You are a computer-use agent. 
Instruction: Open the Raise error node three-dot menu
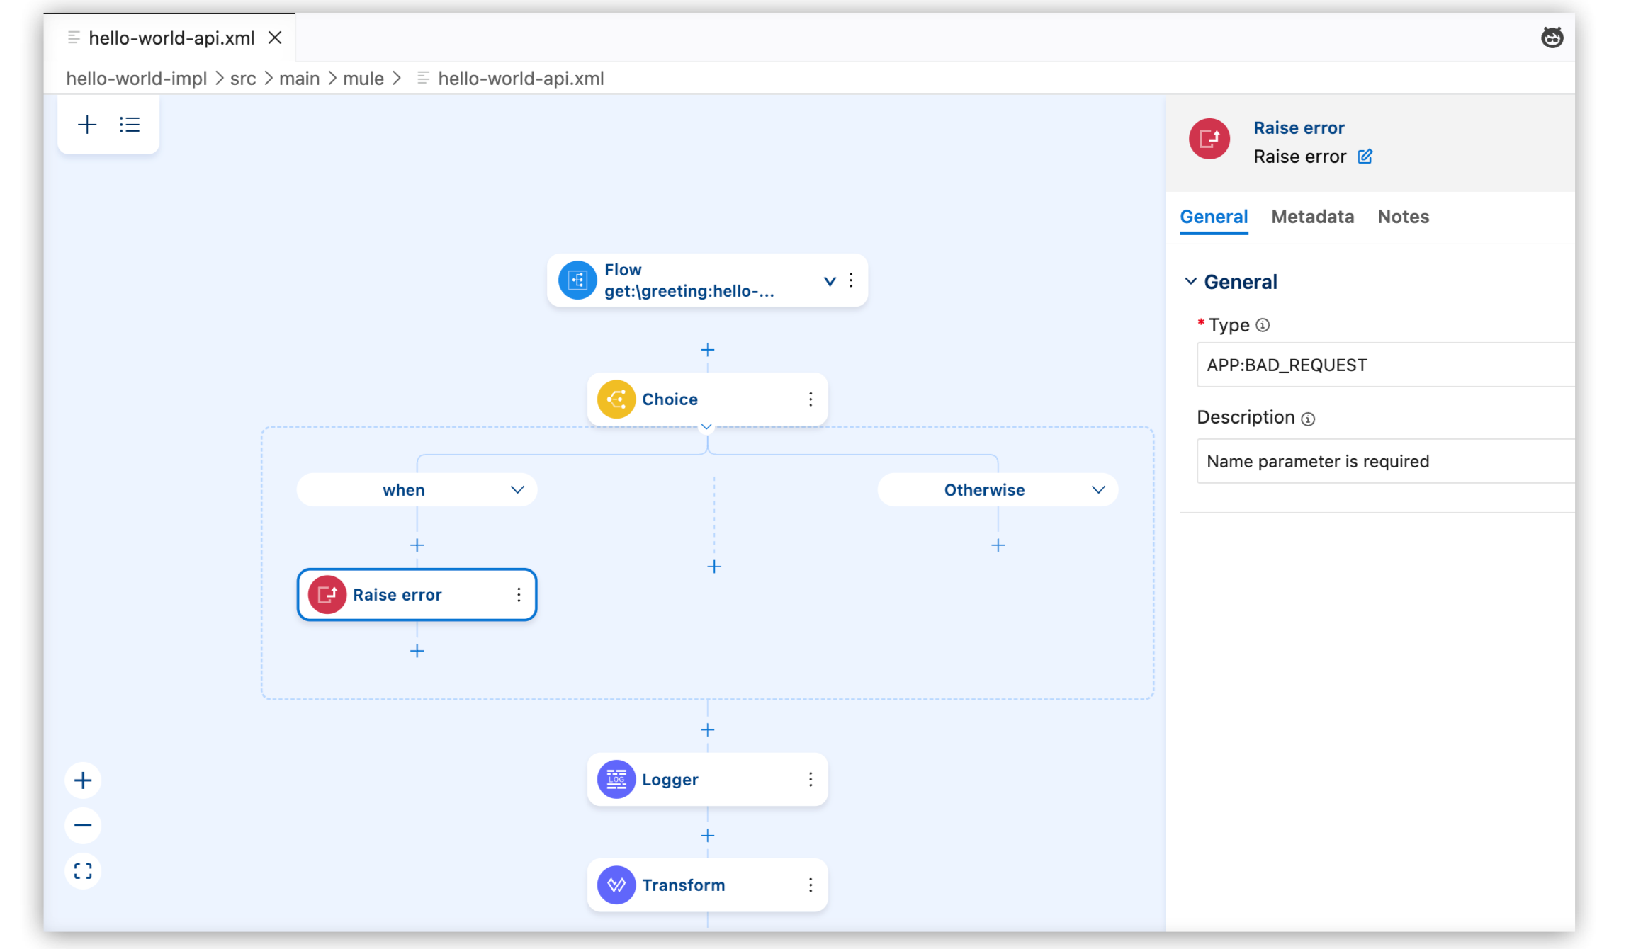(x=519, y=595)
